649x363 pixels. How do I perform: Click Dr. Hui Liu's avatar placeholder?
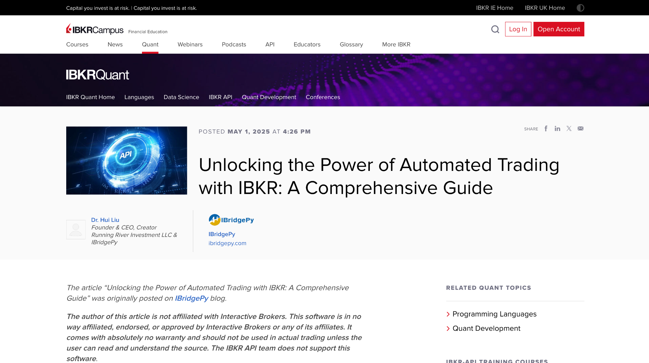(76, 229)
